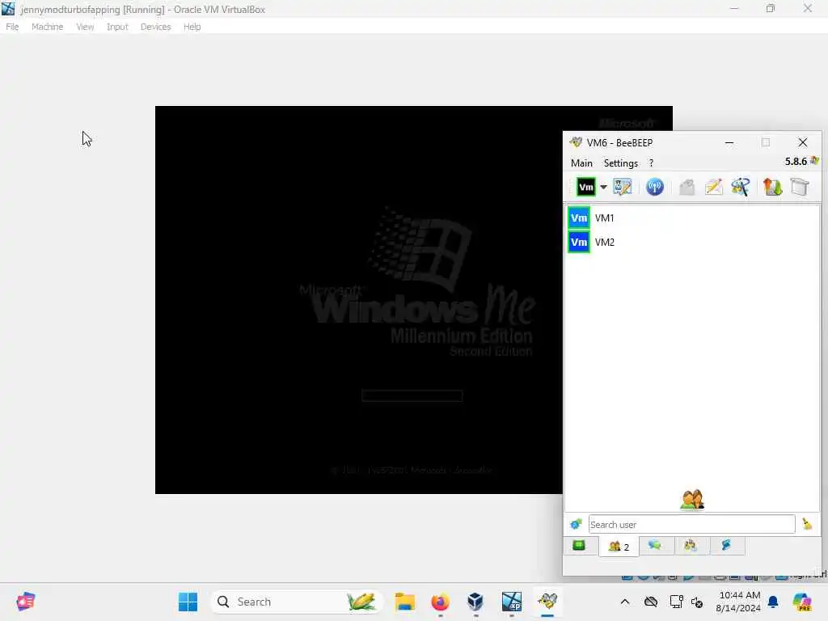Open the clock showing 10:44 AM
This screenshot has height=621, width=828.
(x=738, y=602)
